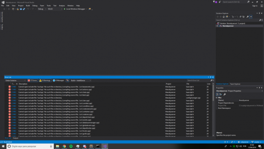Open the Build menu

tap(28, 6)
